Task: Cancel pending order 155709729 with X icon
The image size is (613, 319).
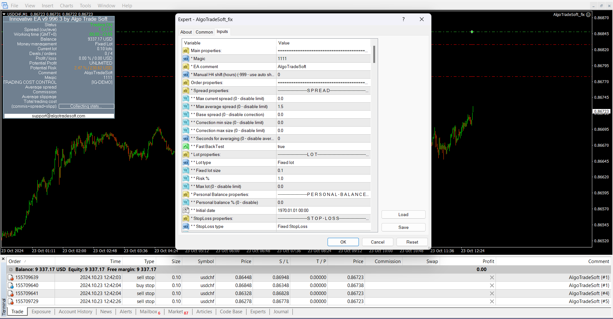Action: pos(492,302)
